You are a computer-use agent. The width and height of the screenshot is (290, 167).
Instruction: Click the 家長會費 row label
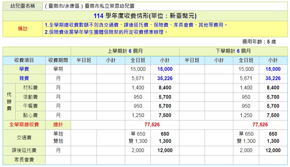pyautogui.click(x=24, y=160)
